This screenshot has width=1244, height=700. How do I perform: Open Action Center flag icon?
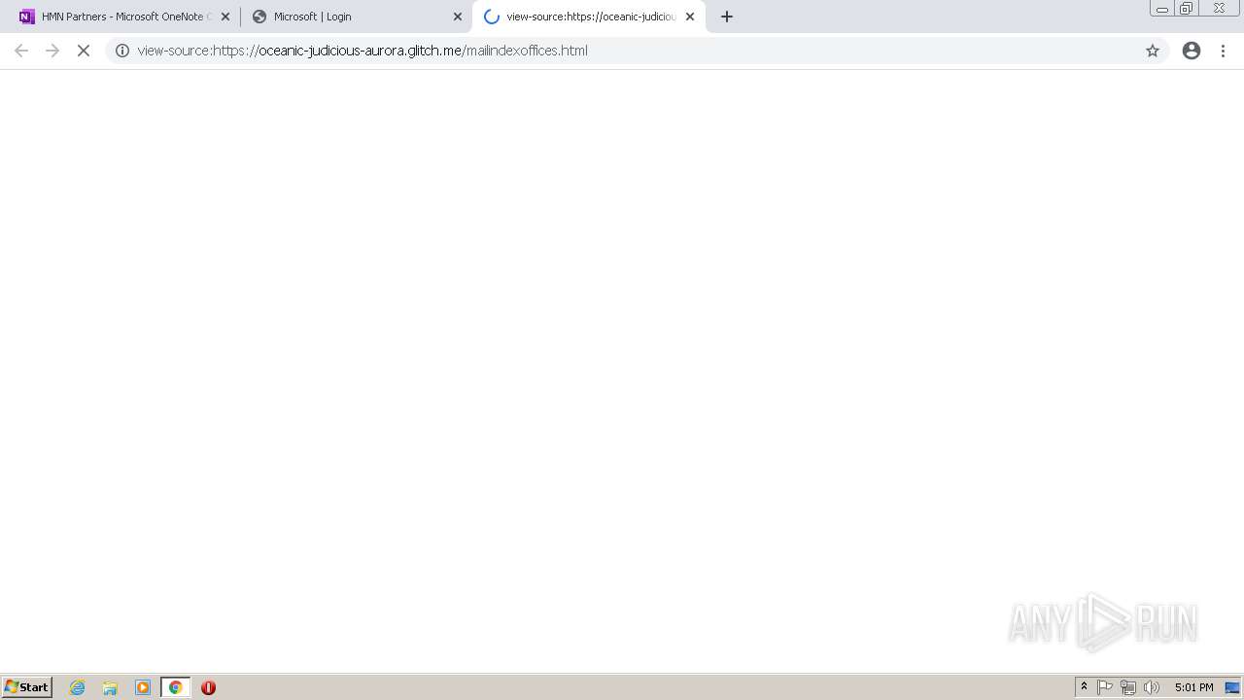pyautogui.click(x=1105, y=687)
